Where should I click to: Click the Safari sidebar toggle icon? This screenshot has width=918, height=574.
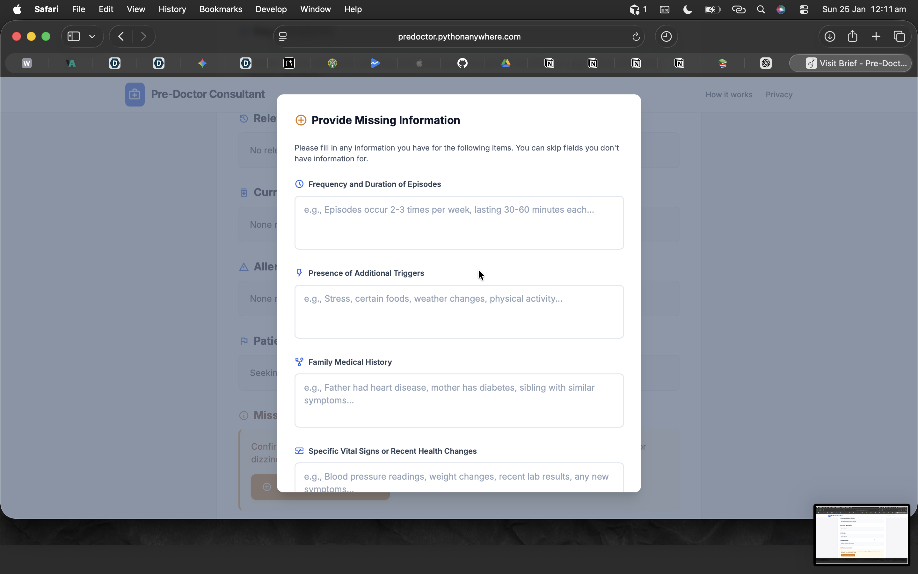(74, 36)
